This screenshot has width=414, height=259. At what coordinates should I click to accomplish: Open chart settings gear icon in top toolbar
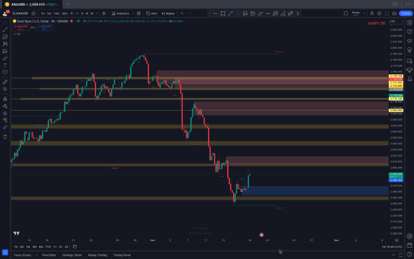point(380,13)
